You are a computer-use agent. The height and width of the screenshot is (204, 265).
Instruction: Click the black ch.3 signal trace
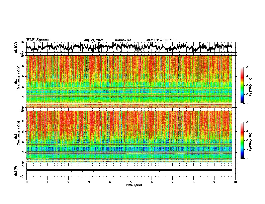129,170
